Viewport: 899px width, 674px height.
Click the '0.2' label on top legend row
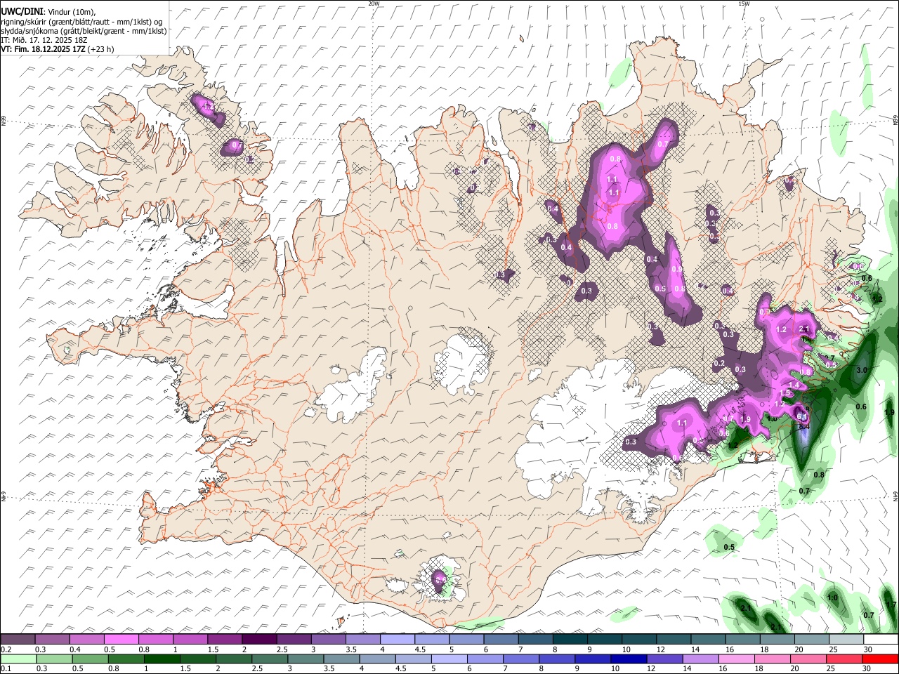[6, 649]
